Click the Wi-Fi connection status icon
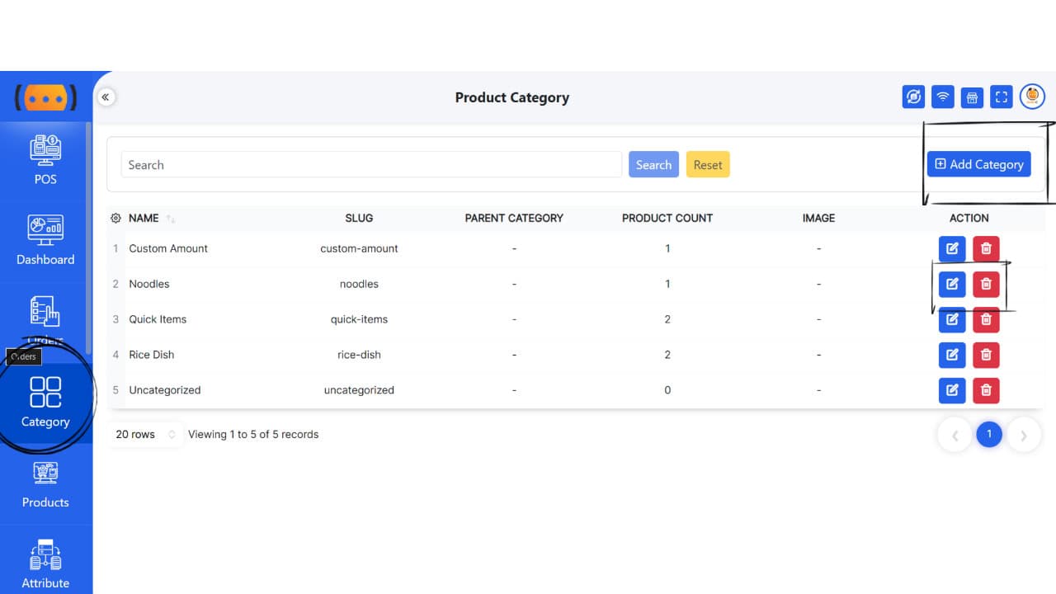The width and height of the screenshot is (1056, 594). coord(943,97)
